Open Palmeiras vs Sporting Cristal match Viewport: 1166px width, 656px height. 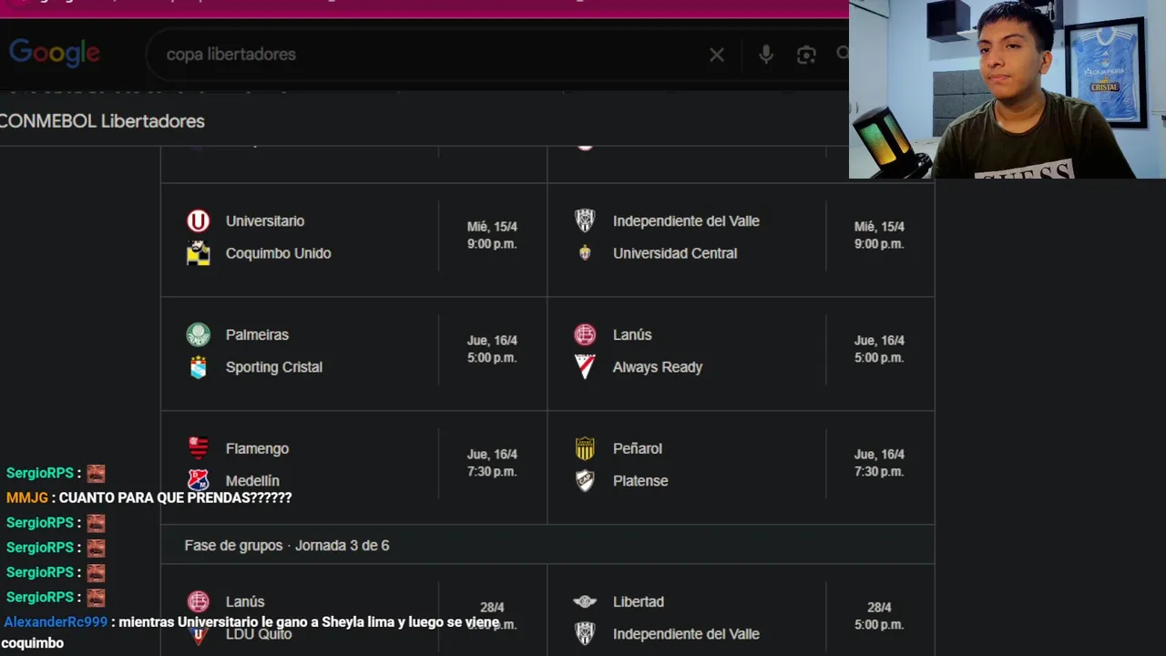click(353, 352)
